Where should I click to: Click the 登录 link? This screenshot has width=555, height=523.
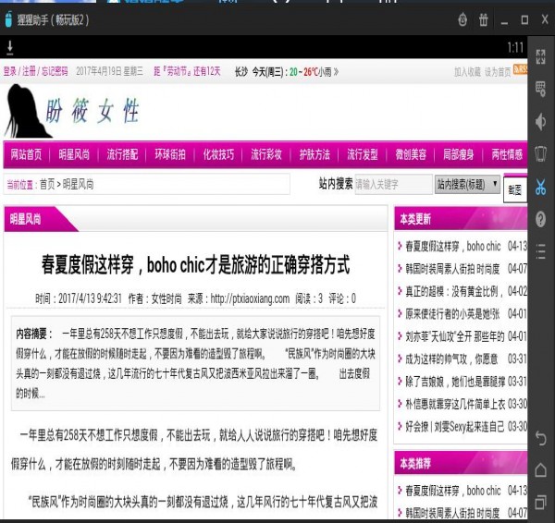coord(10,71)
